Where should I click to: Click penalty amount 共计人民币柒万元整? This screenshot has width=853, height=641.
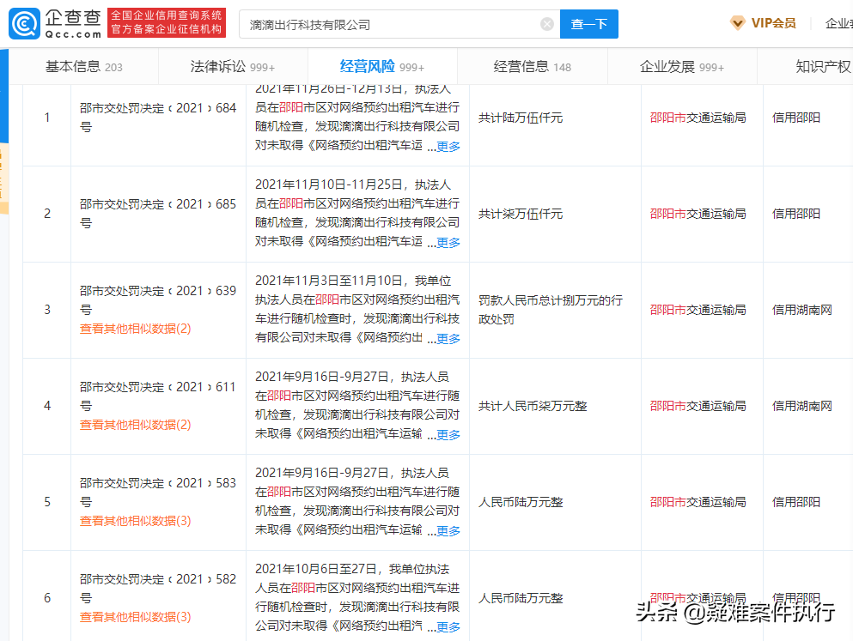pyautogui.click(x=533, y=407)
